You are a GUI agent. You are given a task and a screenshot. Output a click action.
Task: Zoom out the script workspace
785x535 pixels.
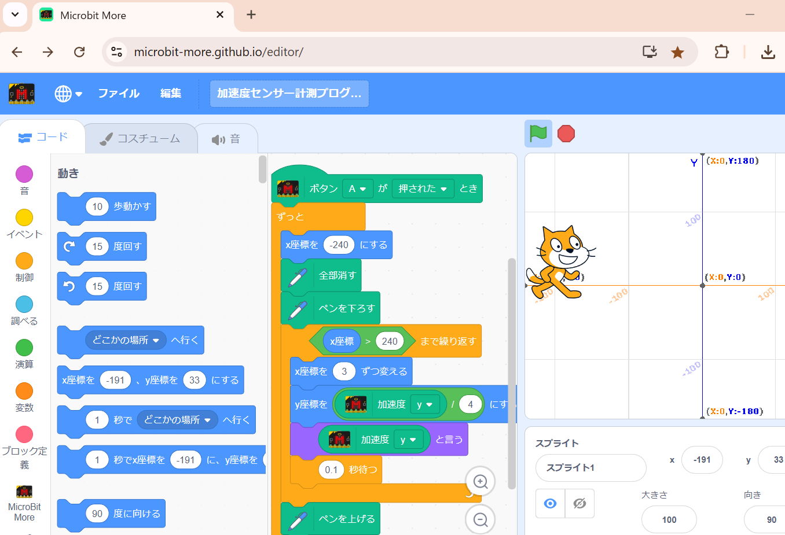click(480, 519)
